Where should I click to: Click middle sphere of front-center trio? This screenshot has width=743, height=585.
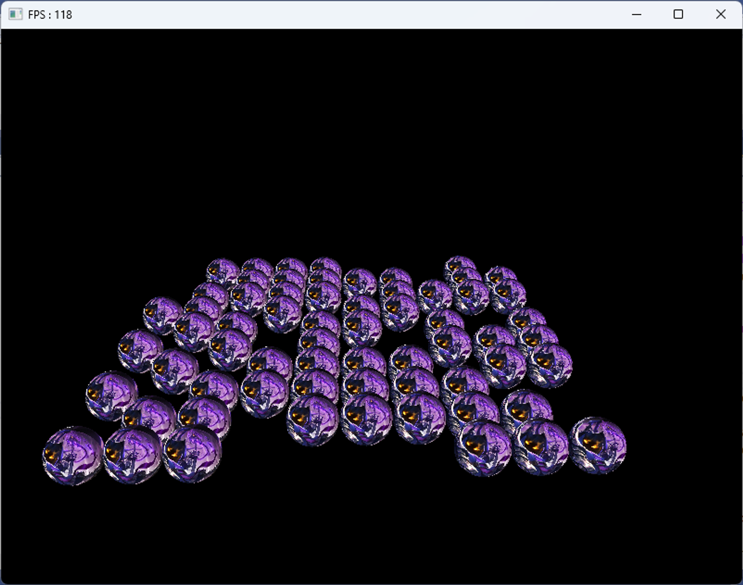tap(367, 420)
